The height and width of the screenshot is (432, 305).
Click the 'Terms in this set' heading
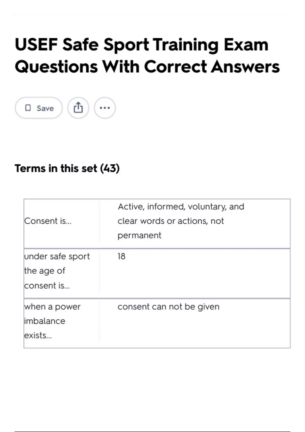(56, 168)
